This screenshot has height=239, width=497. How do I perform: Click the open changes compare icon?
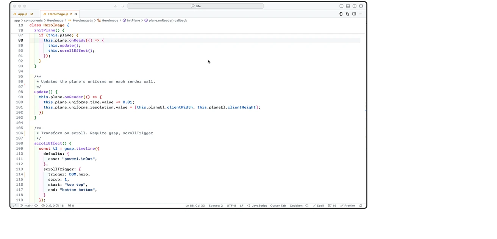pos(347,14)
